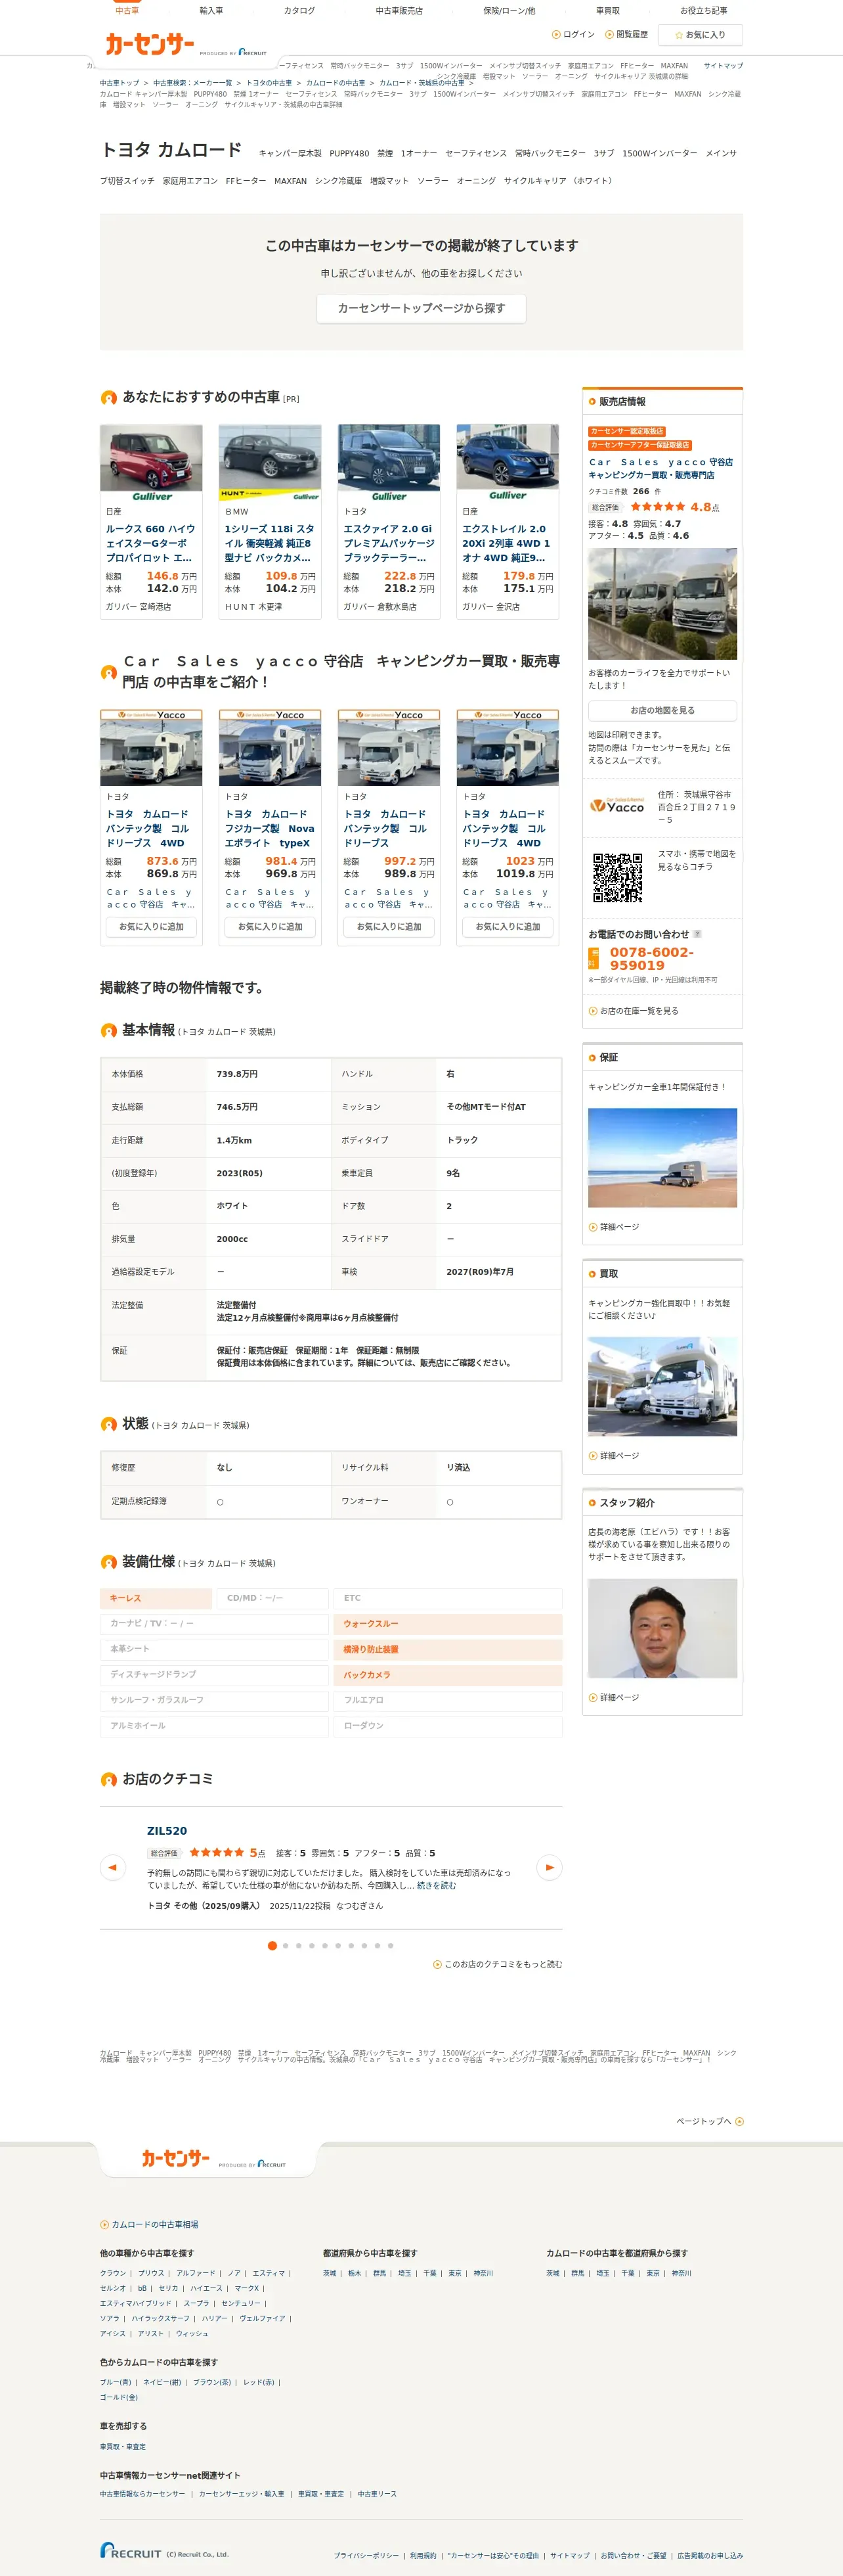Open the カタログ tab
The height and width of the screenshot is (2576, 843).
tap(299, 10)
